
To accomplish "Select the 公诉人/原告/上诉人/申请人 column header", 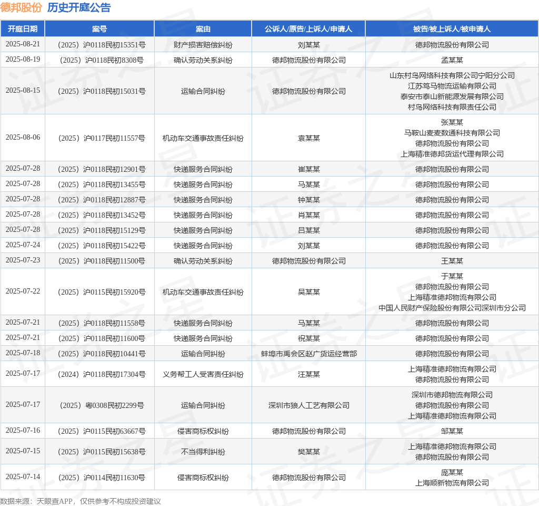I will point(308,29).
